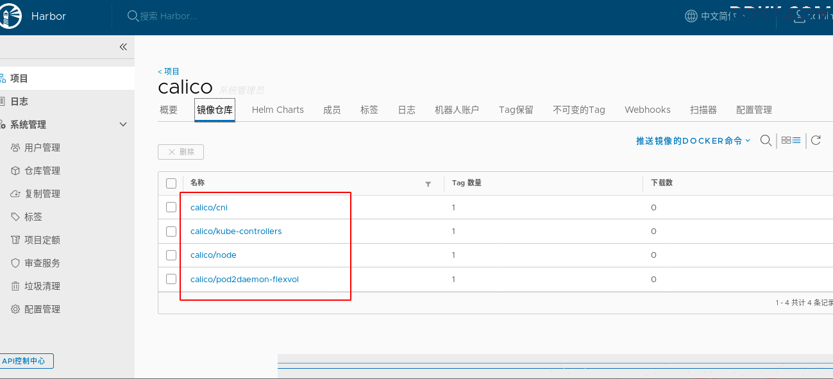
Task: Open calico/pod2daemon-flexvol repository link
Action: pos(244,279)
